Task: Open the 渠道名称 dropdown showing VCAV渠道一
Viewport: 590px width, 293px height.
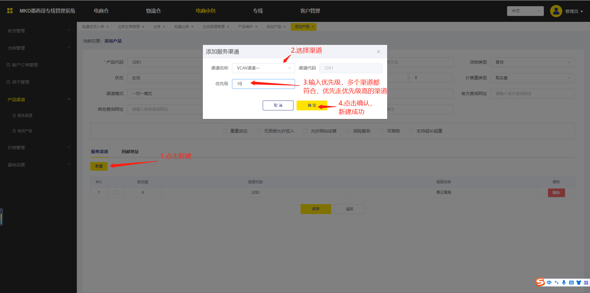Action: (263, 68)
